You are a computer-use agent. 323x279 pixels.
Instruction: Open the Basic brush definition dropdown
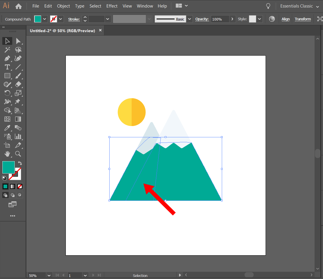click(x=189, y=19)
